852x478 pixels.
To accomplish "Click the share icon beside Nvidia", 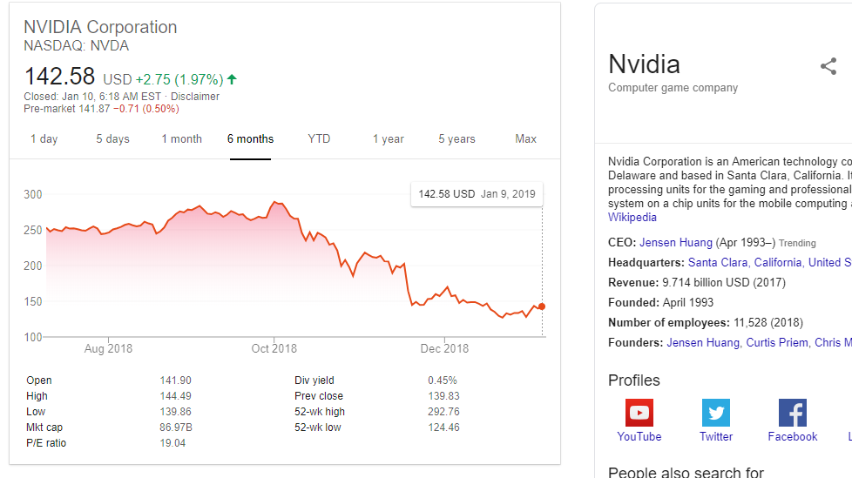I will pos(828,66).
